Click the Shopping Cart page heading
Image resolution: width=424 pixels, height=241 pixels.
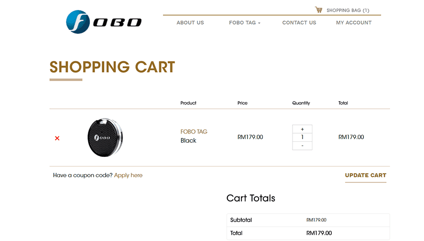112,67
